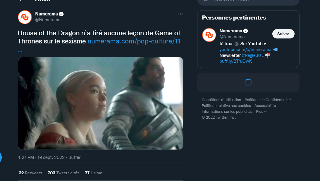320x181 pixels.
Task: Click the search magnifier icon at top
Action: tap(206, 0)
